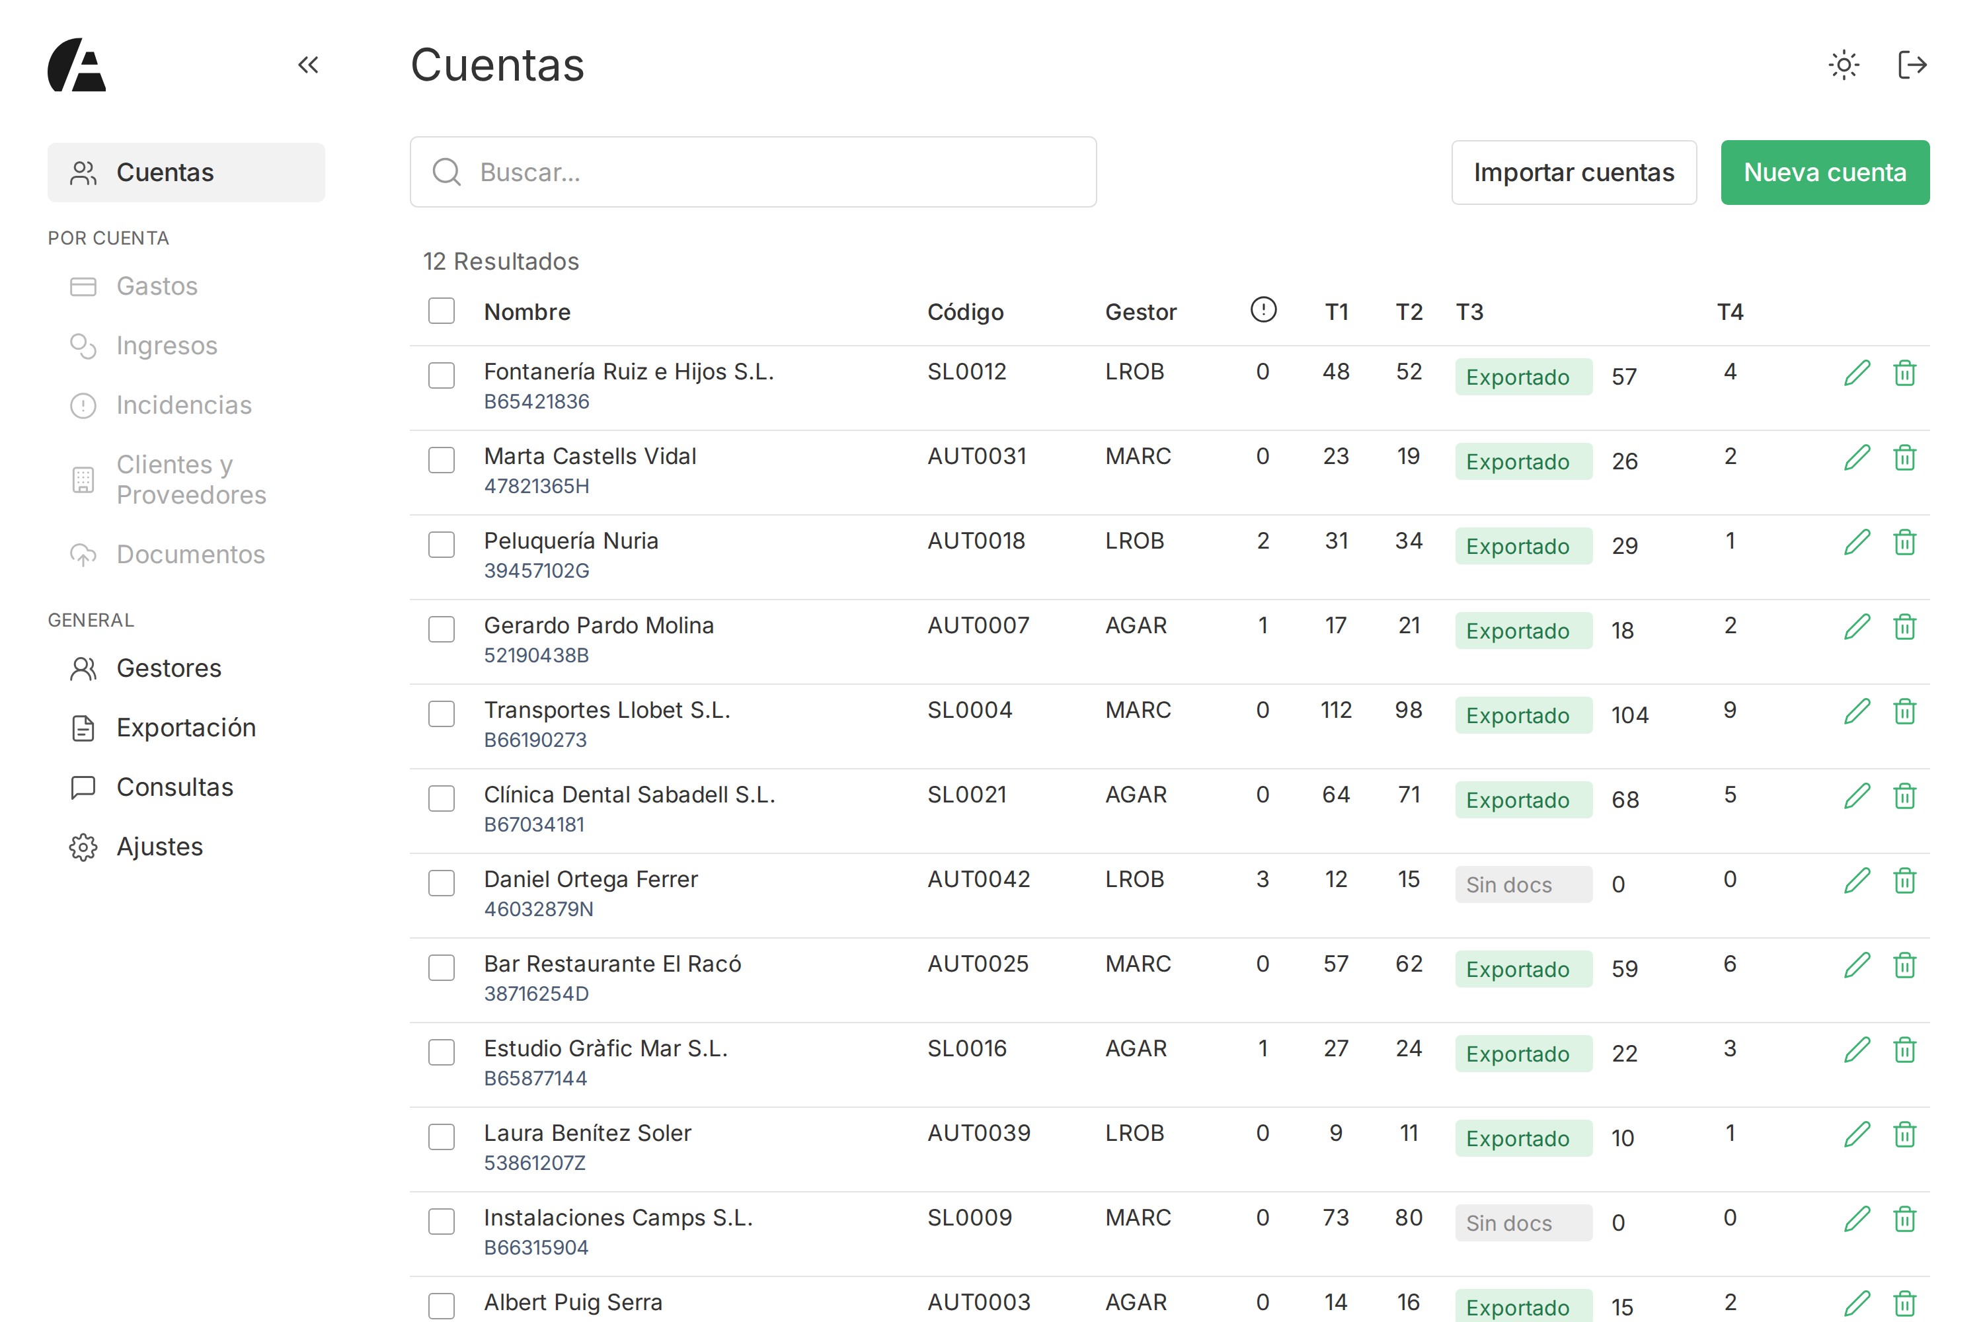Check Daniel Ortega Ferrer row
The image size is (1983, 1322).
pos(441,882)
